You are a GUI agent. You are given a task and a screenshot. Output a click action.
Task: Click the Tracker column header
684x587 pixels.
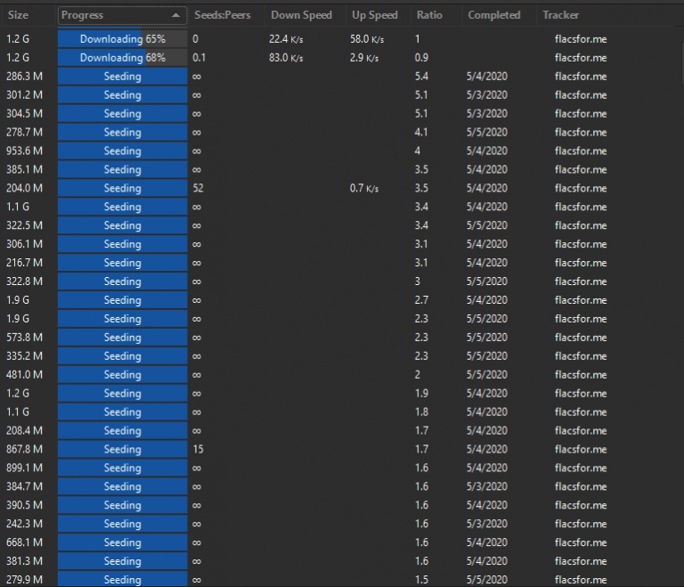click(x=560, y=15)
